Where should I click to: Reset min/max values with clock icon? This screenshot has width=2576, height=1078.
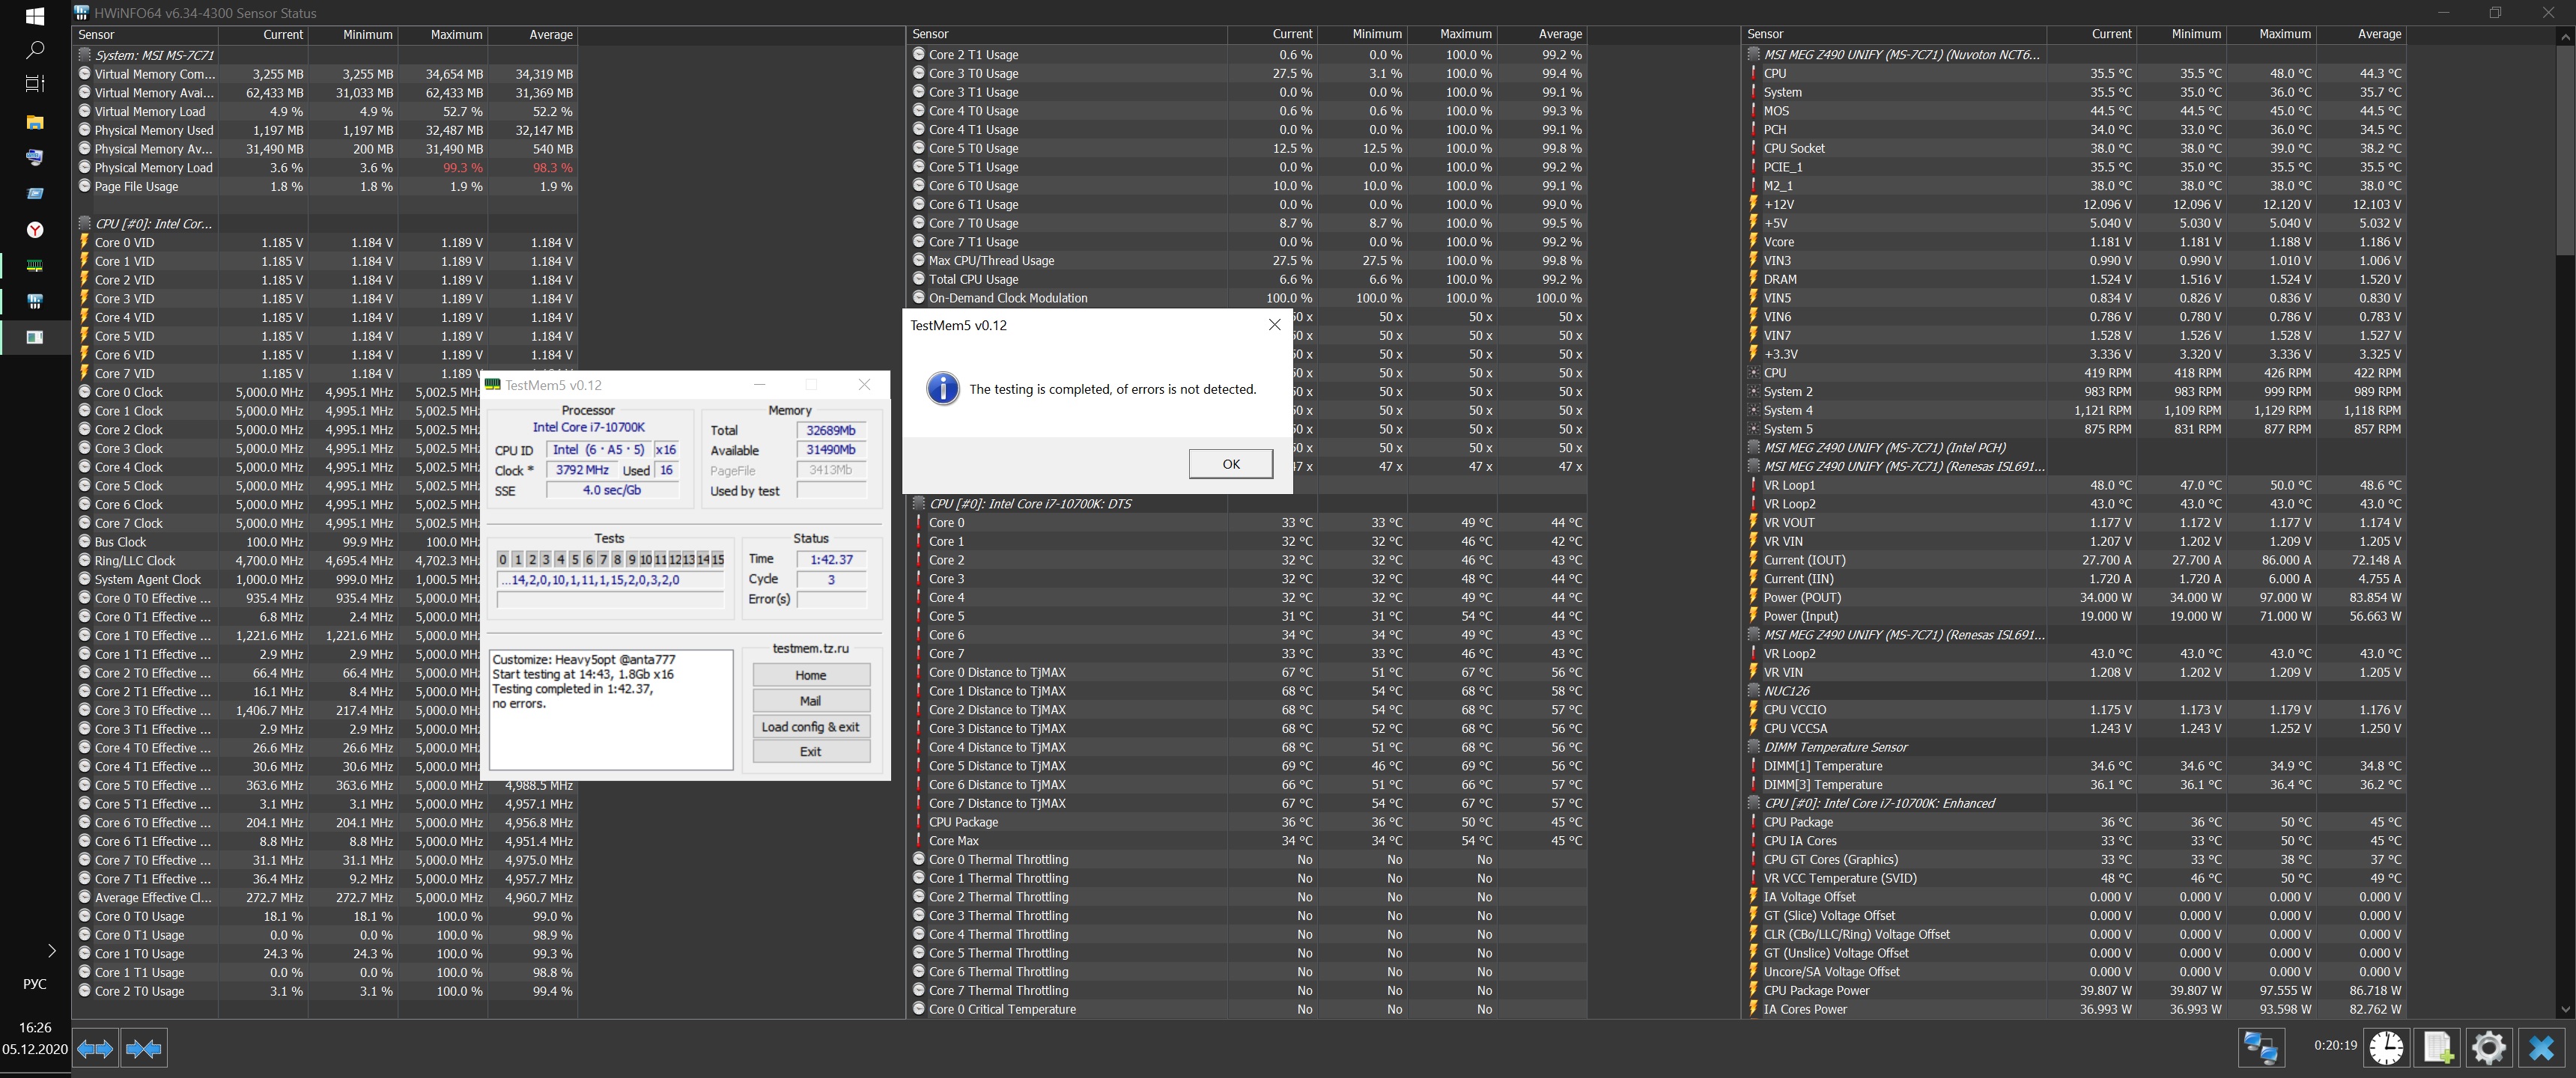pos(2387,1048)
